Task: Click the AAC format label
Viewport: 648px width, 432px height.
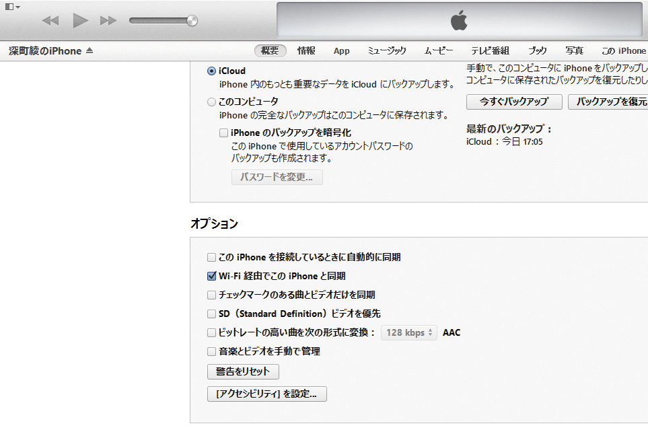Action: tap(452, 332)
